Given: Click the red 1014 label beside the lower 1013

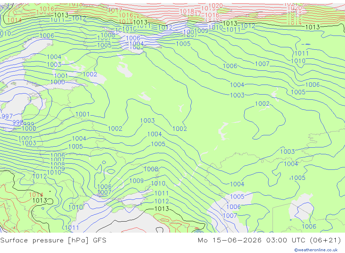Looking at the screenshot, I should point(36,195).
